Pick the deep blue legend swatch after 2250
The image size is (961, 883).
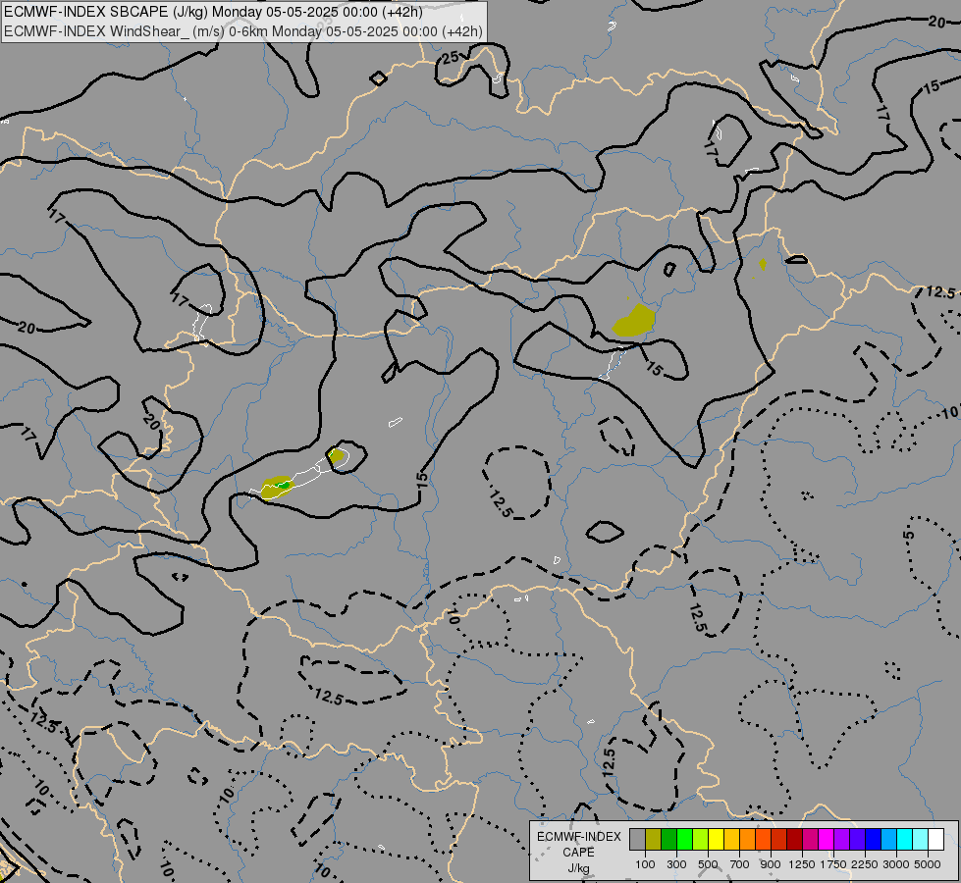(874, 839)
